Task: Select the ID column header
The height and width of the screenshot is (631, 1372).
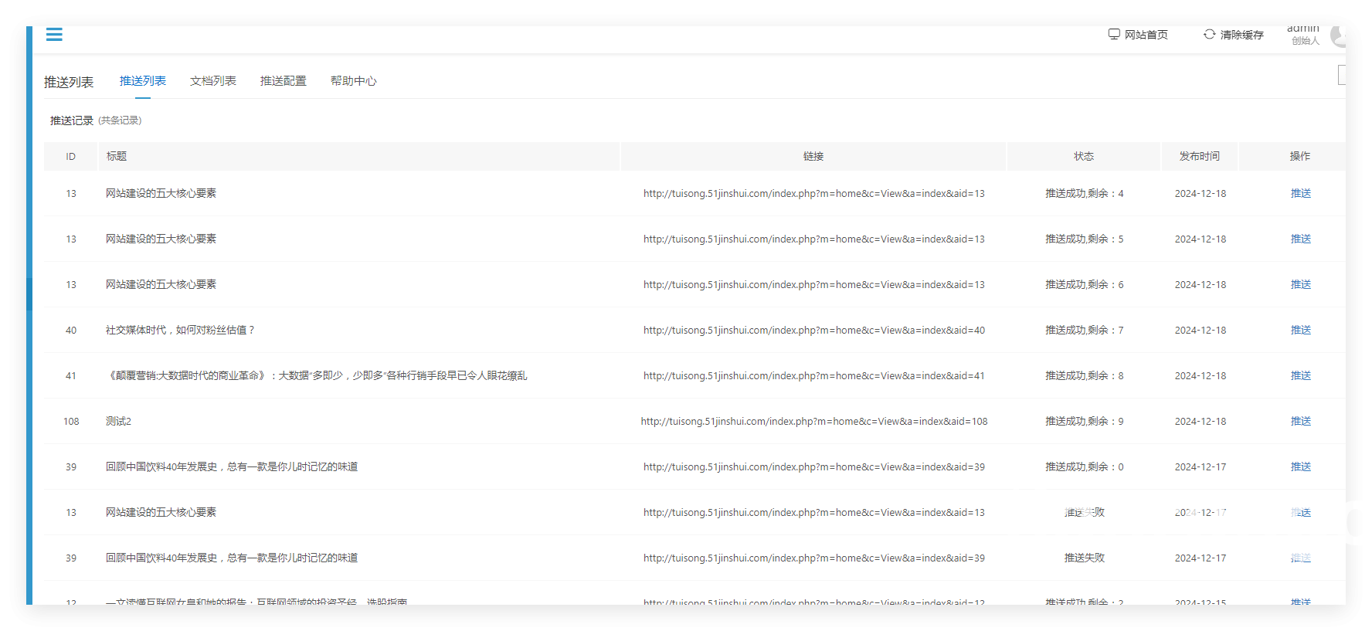Action: 70,156
